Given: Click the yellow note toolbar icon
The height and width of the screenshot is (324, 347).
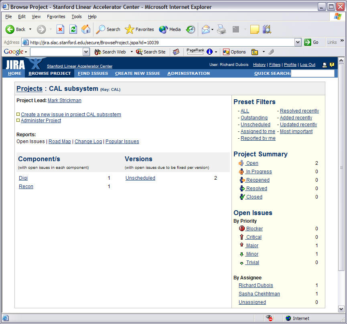Looking at the screenshot, I should click(254, 29).
